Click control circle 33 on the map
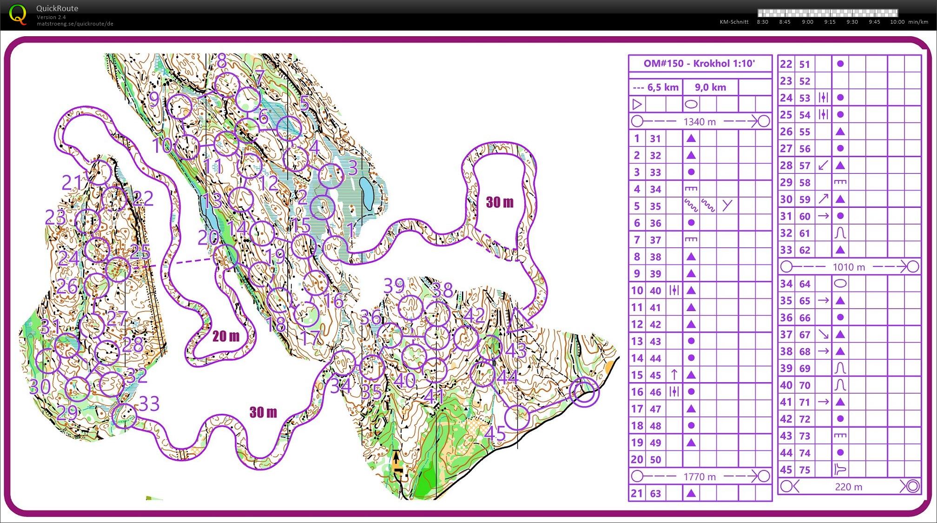937x523 pixels. pos(124,416)
